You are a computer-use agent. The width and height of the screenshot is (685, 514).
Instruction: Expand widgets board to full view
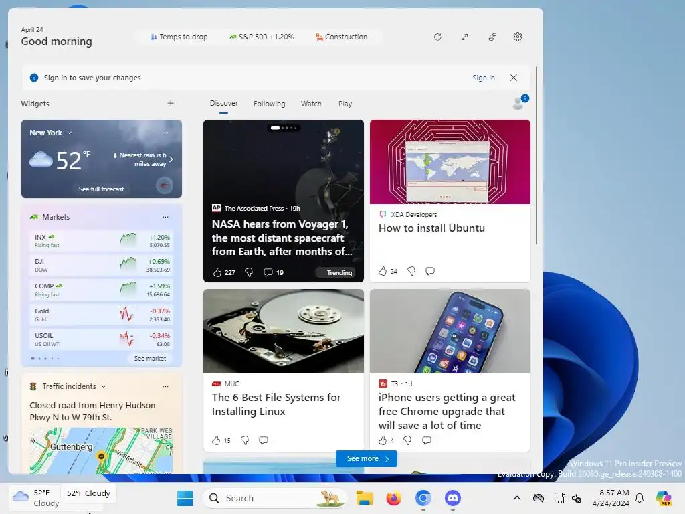coord(464,37)
